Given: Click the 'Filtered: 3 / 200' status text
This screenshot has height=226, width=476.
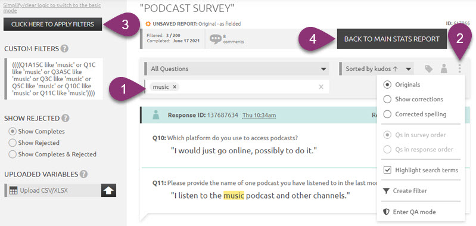Looking at the screenshot, I should click(164, 36).
